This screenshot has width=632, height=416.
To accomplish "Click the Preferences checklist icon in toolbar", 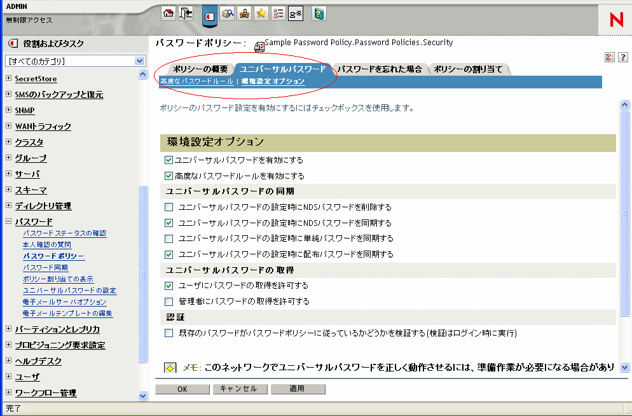I will pyautogui.click(x=278, y=13).
